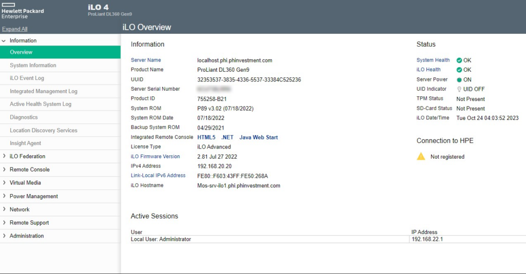Click the Hewlett Packard Enterprise logo
The width and height of the screenshot is (526, 274).
[23, 11]
